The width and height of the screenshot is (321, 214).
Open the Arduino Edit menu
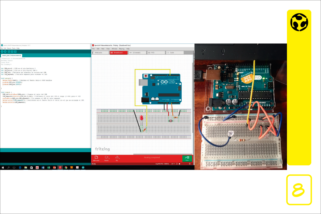click(x=5, y=48)
